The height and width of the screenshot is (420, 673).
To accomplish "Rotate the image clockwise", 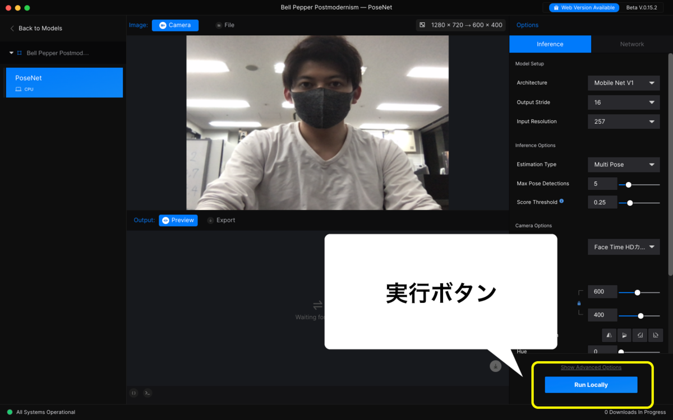I will [x=655, y=335].
